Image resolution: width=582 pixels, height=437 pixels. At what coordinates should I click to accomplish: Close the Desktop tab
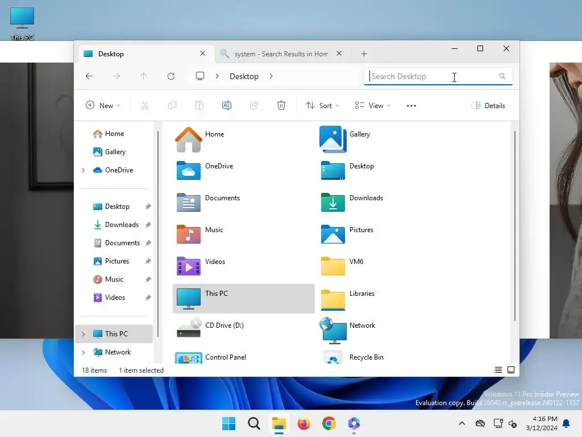pyautogui.click(x=203, y=53)
